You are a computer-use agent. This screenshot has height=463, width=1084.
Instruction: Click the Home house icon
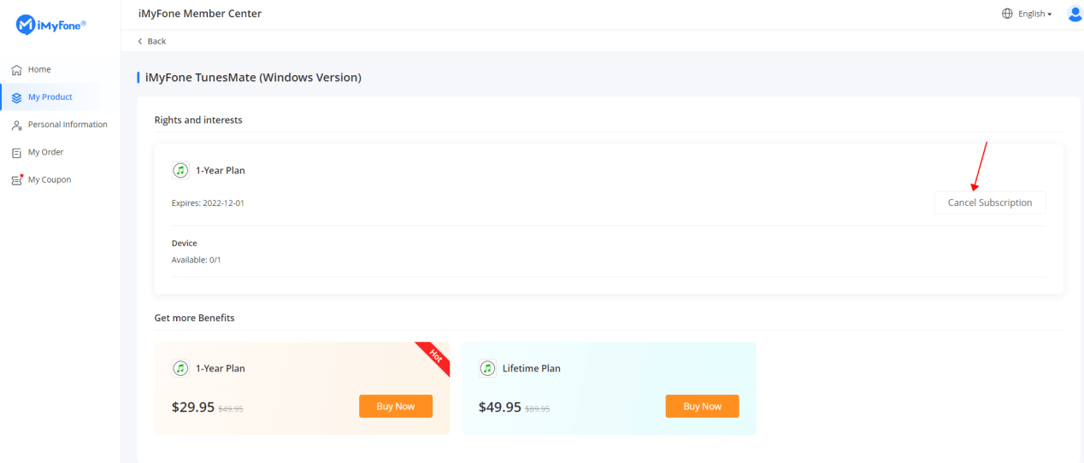tap(16, 70)
